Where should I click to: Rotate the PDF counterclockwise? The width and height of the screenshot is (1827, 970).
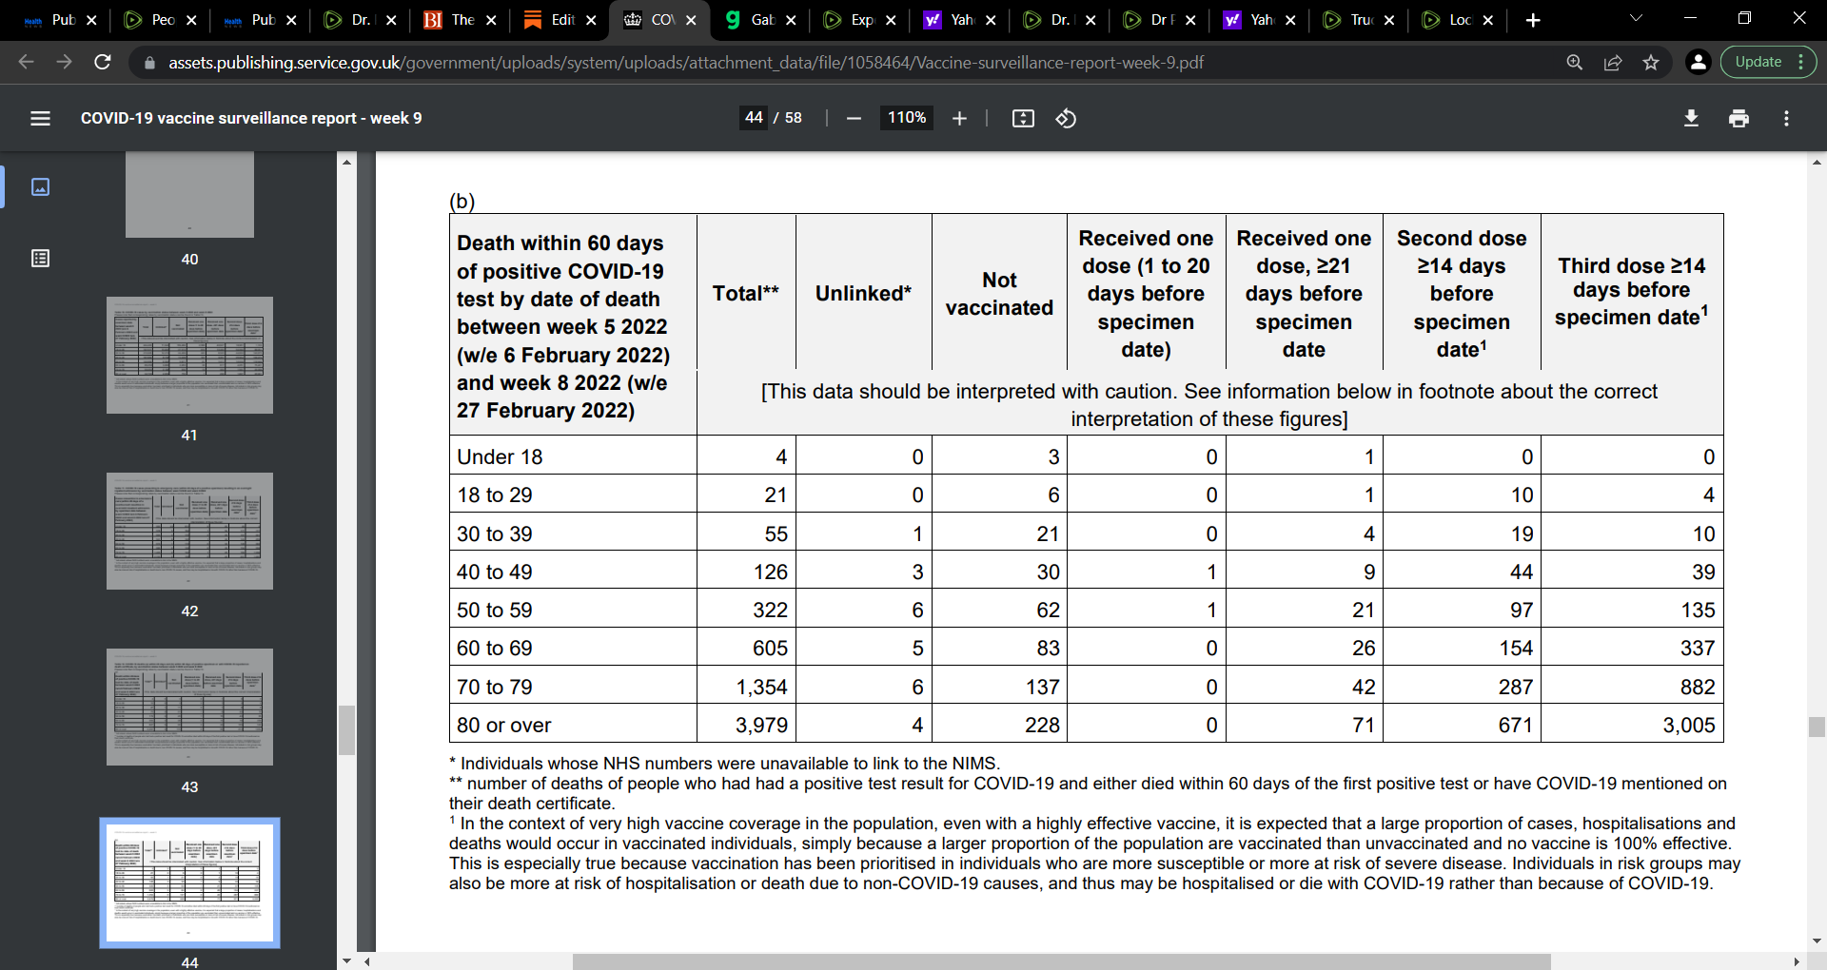pos(1066,118)
